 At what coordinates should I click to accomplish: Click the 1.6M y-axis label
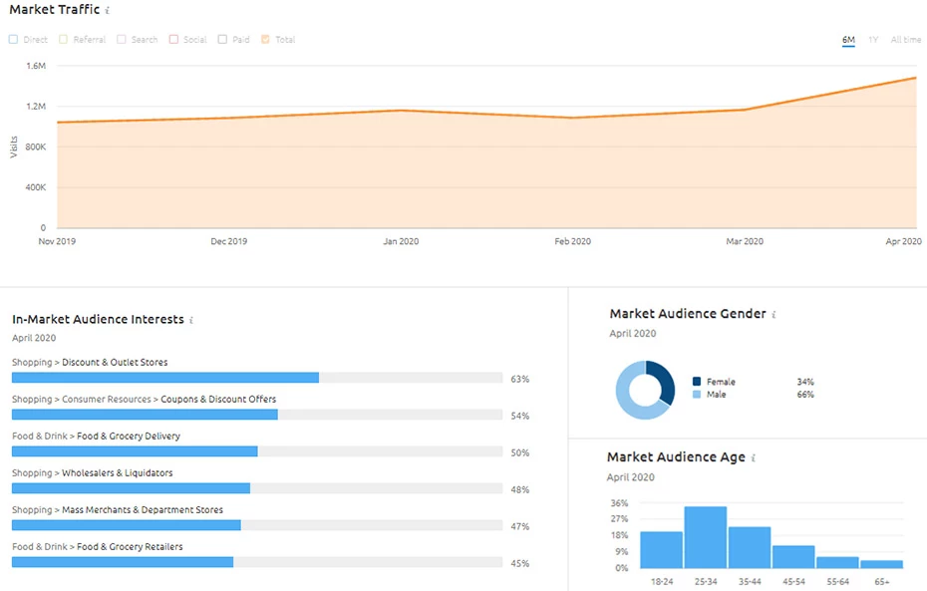coord(36,66)
